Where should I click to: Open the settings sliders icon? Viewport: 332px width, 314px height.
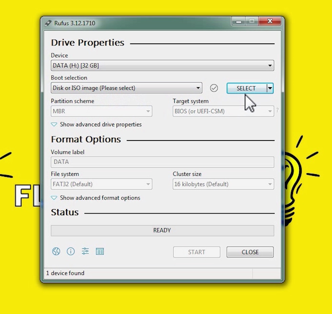85,251
